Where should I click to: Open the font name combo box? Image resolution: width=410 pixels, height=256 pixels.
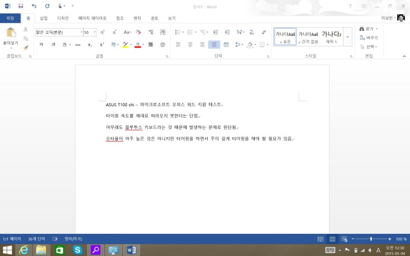[x=59, y=32]
